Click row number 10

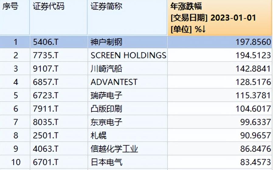(16, 162)
